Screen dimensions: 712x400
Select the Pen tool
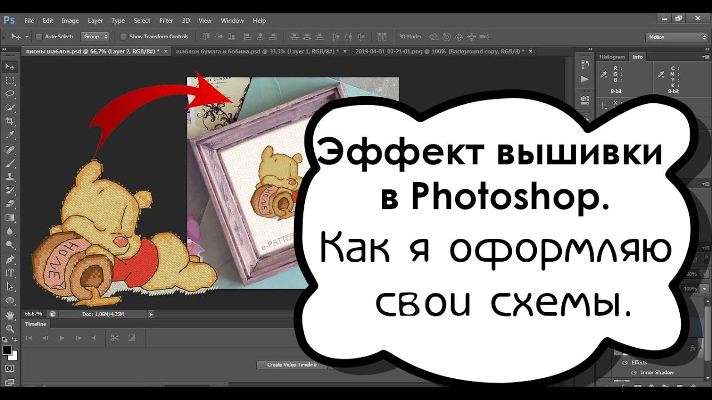[10, 259]
